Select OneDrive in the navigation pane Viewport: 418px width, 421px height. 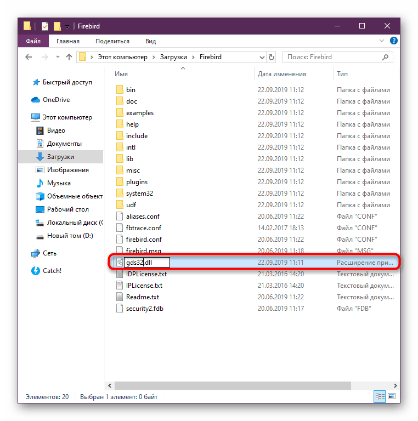(51, 100)
